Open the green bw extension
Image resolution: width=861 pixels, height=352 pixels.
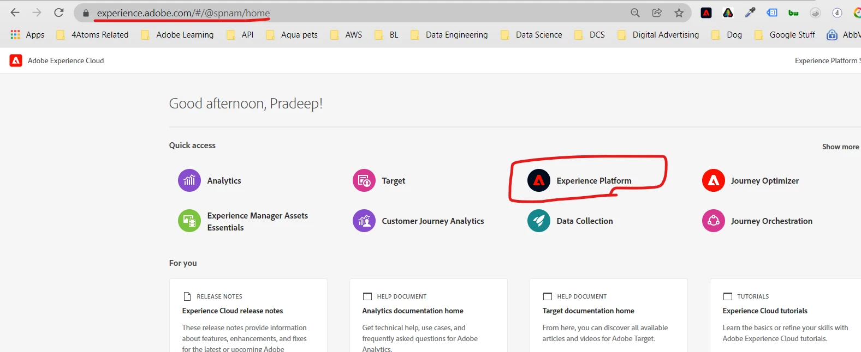(x=793, y=13)
